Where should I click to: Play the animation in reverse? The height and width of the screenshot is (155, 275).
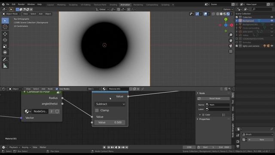[x=116, y=147]
